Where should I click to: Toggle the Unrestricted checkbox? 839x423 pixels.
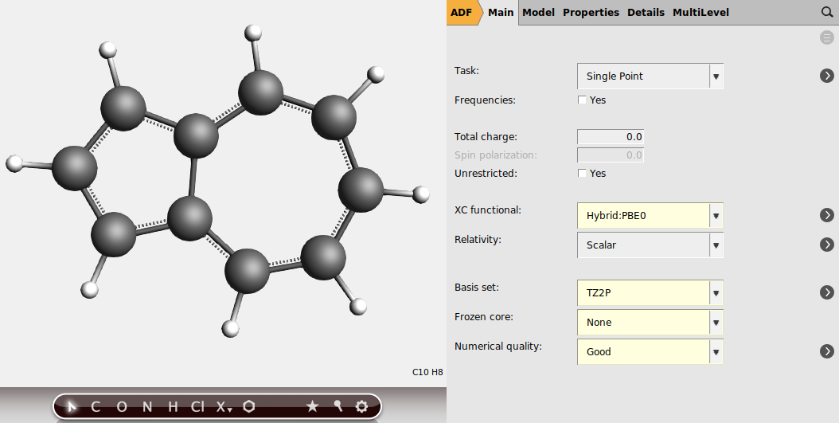click(582, 173)
